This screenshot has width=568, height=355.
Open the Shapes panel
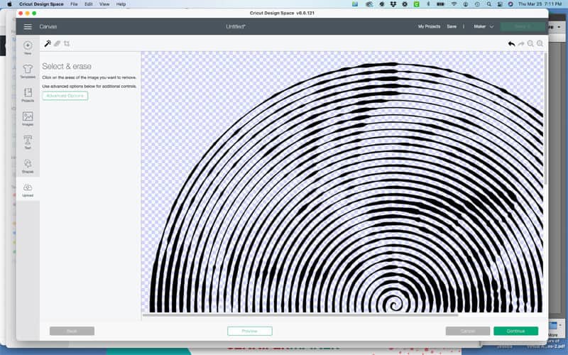pos(28,166)
